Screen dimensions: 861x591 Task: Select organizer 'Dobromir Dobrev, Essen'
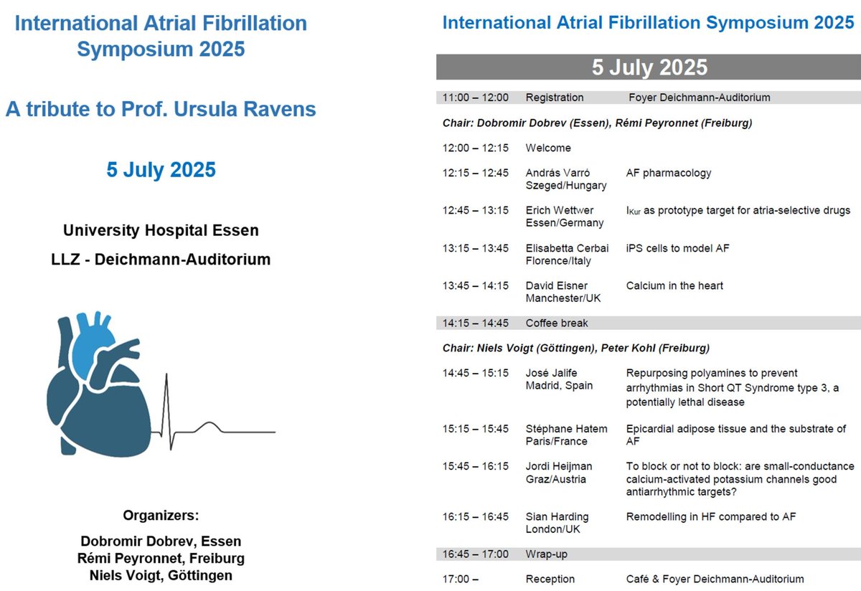[161, 542]
